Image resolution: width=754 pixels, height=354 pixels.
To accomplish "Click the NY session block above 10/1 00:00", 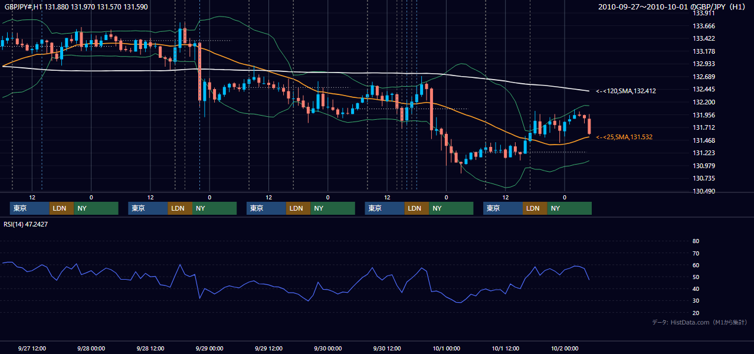I will click(451, 208).
